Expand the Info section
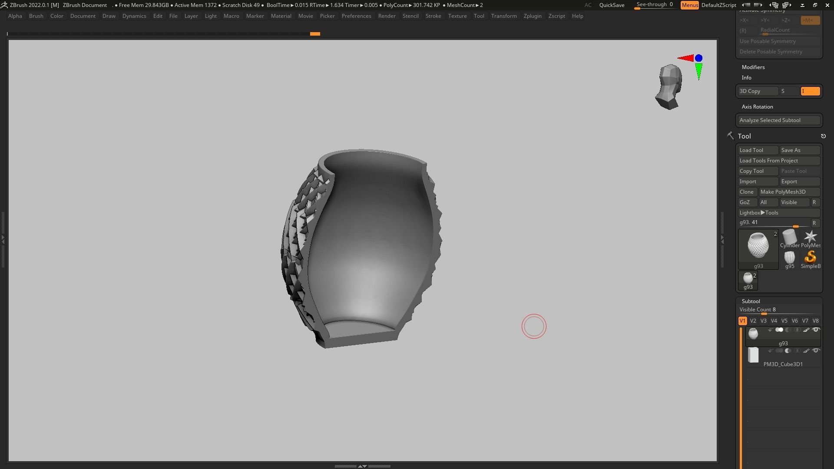This screenshot has height=469, width=834. click(746, 77)
